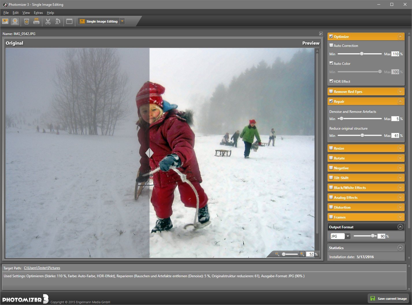The image size is (412, 305).
Task: Open the target path C:\Users\Tester\Pictures link
Action: [x=42, y=268]
